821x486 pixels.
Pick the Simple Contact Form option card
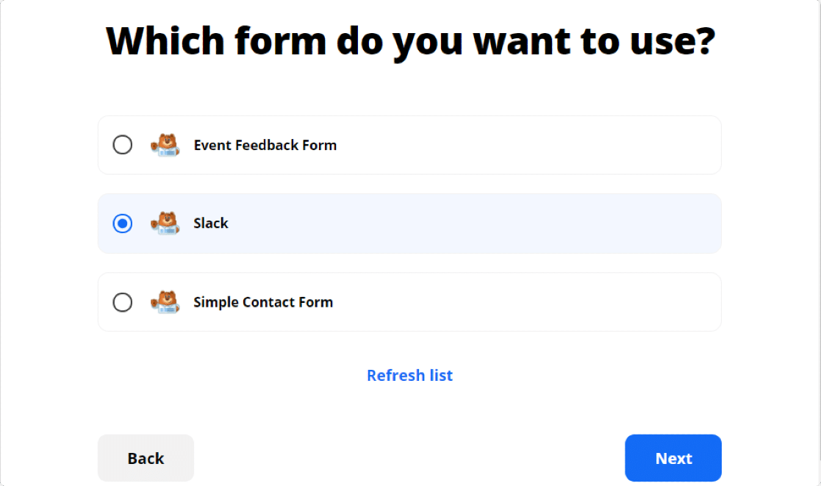[409, 302]
